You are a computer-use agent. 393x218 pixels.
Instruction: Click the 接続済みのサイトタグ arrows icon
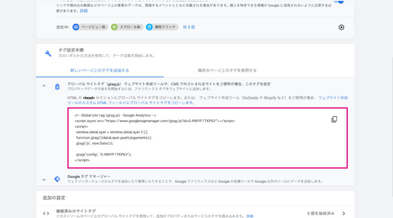point(46,213)
